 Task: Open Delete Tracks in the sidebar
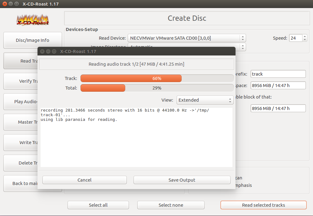[20, 163]
